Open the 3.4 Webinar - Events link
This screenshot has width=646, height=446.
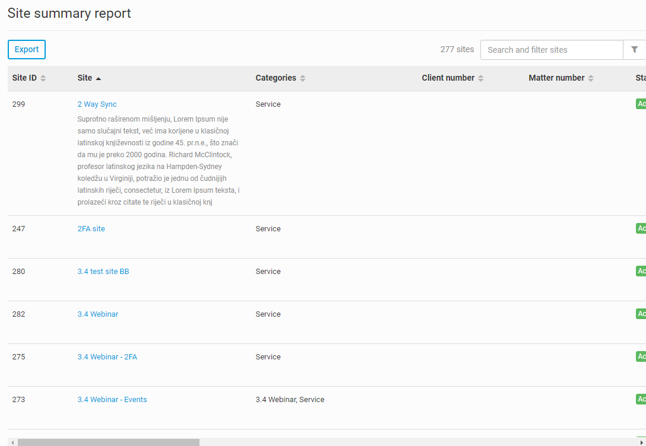click(x=112, y=400)
